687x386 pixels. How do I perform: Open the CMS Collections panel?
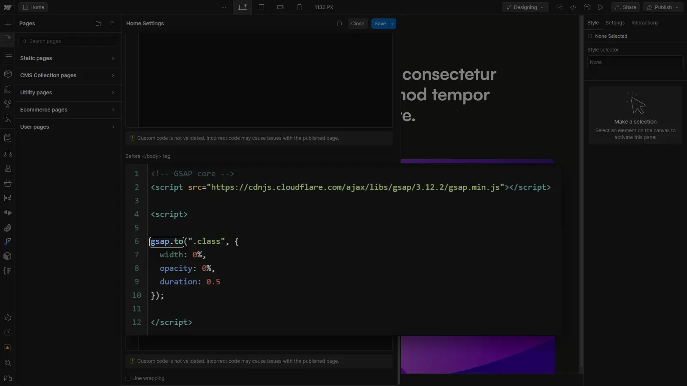pos(8,138)
